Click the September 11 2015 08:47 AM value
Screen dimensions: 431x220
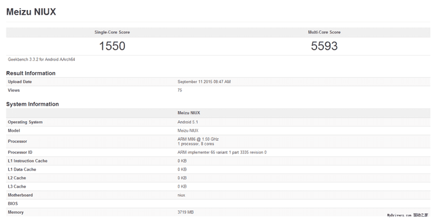point(204,82)
